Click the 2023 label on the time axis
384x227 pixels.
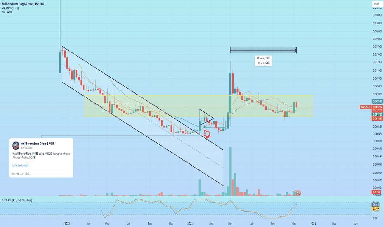[x=190, y=224]
